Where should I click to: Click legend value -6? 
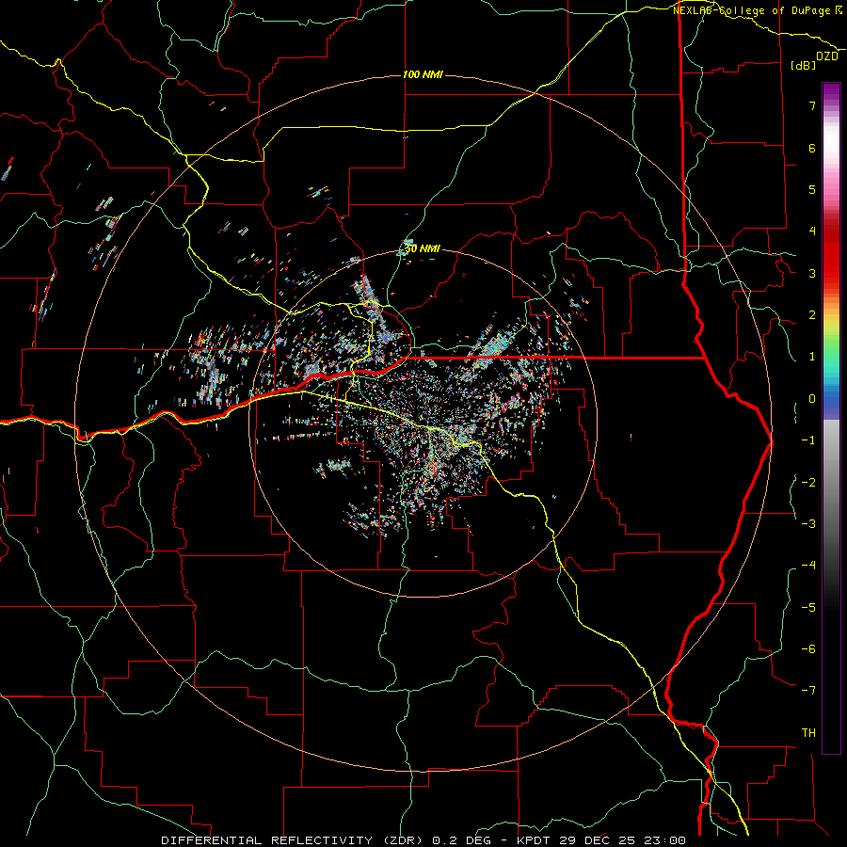(808, 648)
